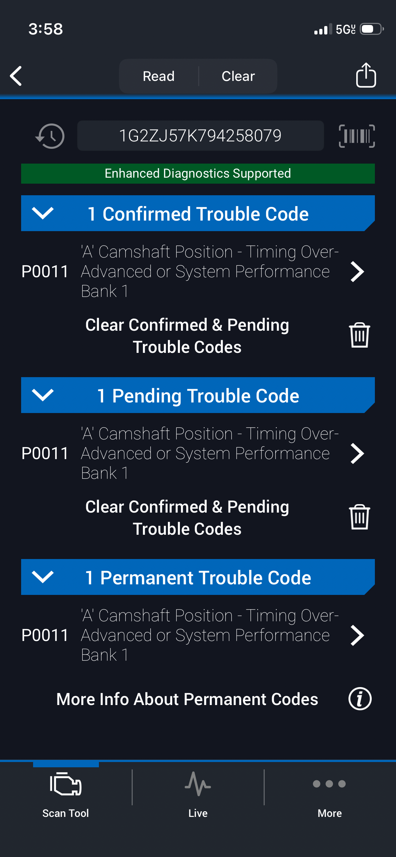
Task: Open pending P0011 code details chevron
Action: point(357,453)
